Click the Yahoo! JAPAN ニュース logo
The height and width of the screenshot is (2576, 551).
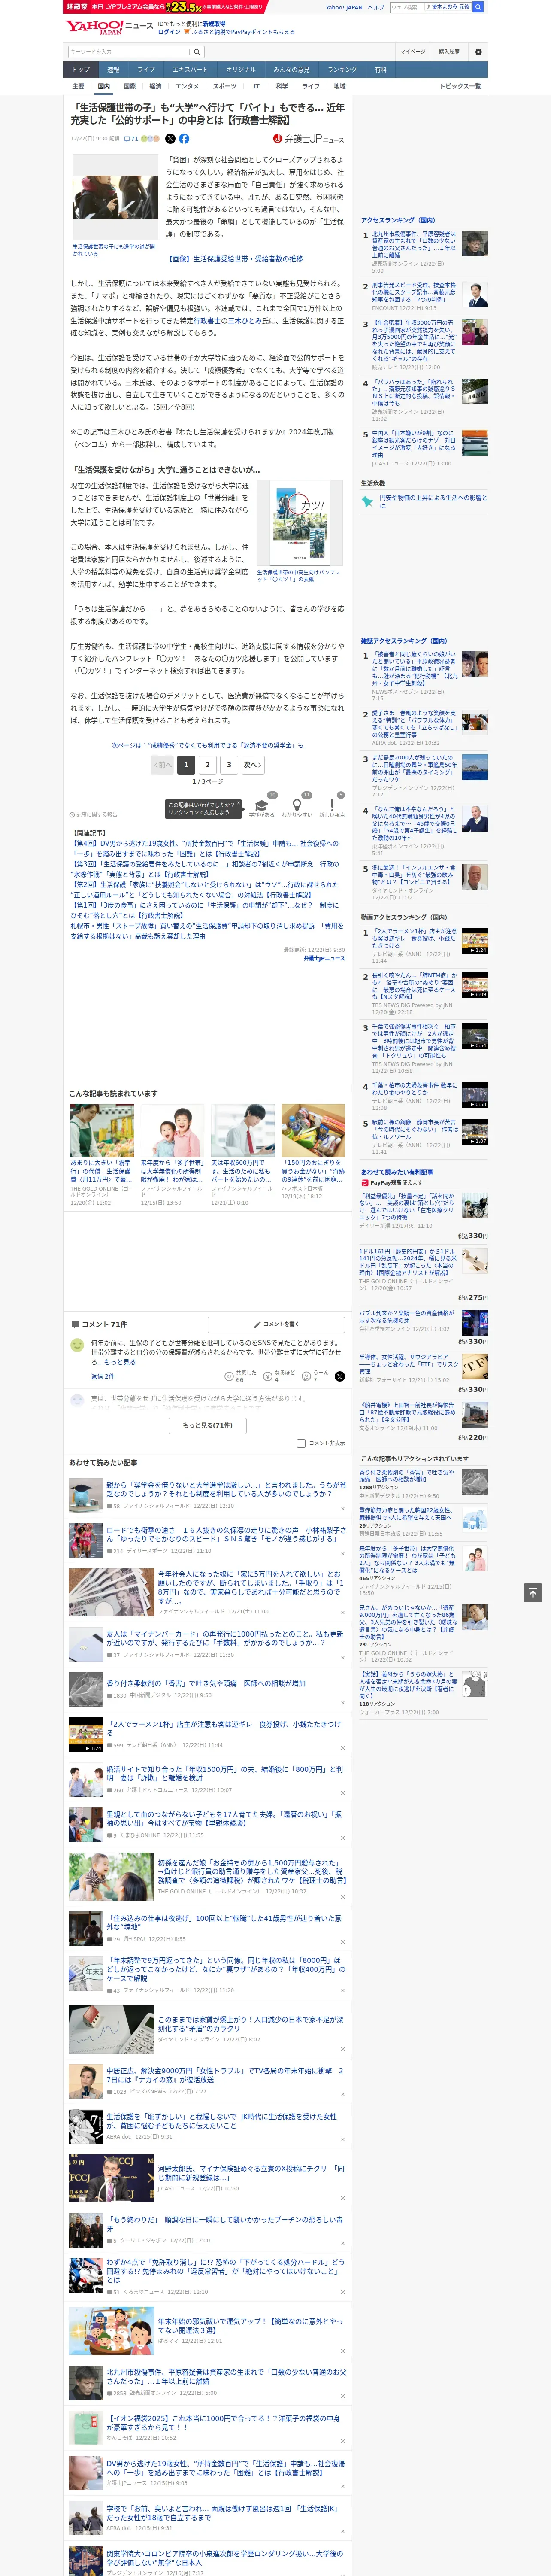(x=108, y=27)
